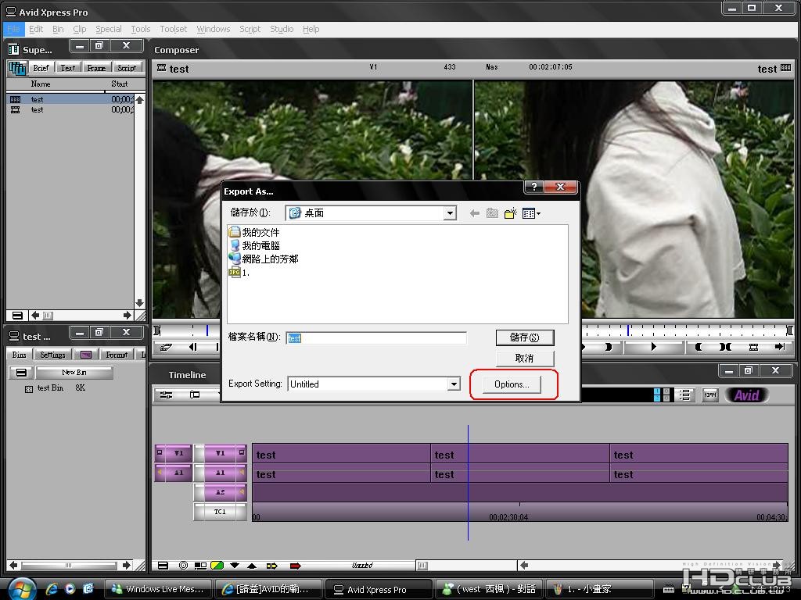Click the green-yellow video quality icon in Timeline
Viewport: 801px width, 600px height.
click(x=217, y=566)
